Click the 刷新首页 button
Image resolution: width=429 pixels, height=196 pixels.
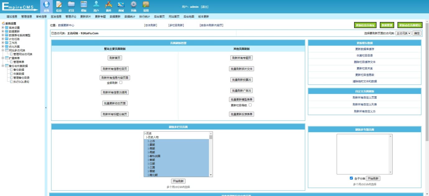(115, 58)
